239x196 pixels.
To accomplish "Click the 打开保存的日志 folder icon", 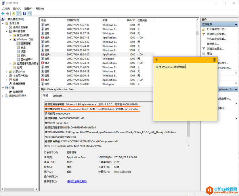I will click(x=203, y=29).
